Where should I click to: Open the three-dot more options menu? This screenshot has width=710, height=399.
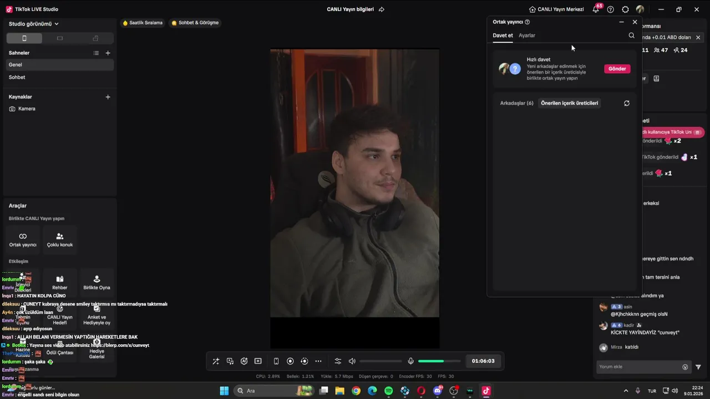[318, 361]
